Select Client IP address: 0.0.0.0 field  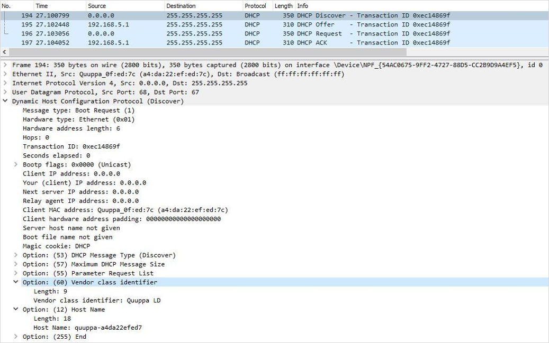click(71, 173)
